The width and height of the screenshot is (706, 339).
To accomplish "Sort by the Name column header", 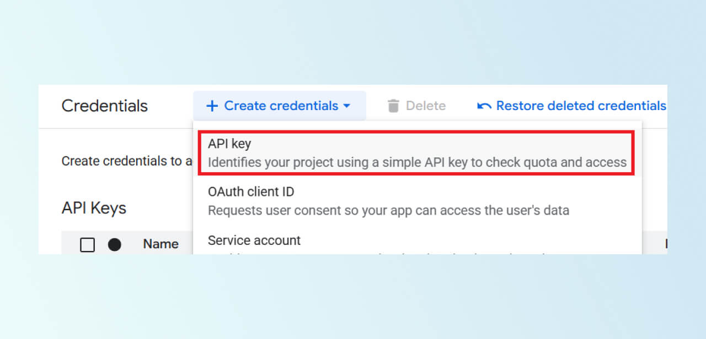I will pyautogui.click(x=161, y=244).
